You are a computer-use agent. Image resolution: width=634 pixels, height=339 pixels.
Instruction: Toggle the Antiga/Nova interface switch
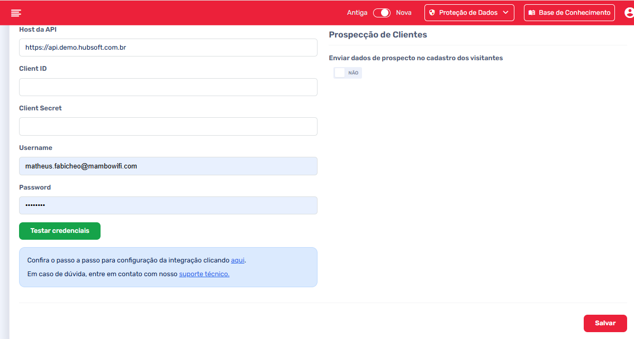pos(382,13)
